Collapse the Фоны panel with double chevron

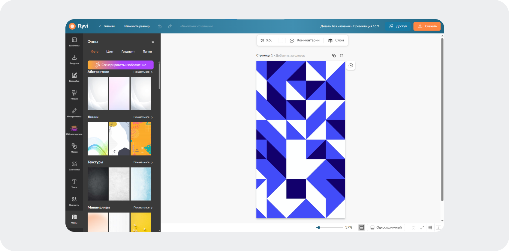tap(152, 42)
